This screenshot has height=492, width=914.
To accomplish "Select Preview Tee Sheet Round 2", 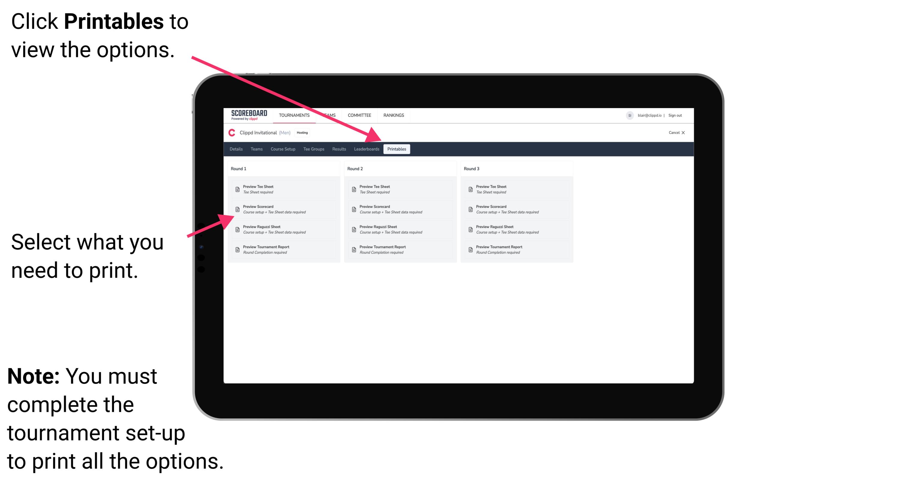I will point(397,189).
